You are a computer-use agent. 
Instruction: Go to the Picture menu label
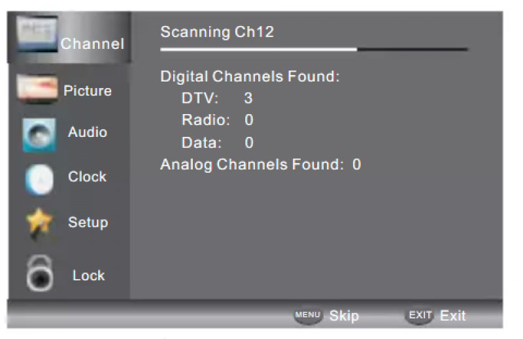point(88,91)
